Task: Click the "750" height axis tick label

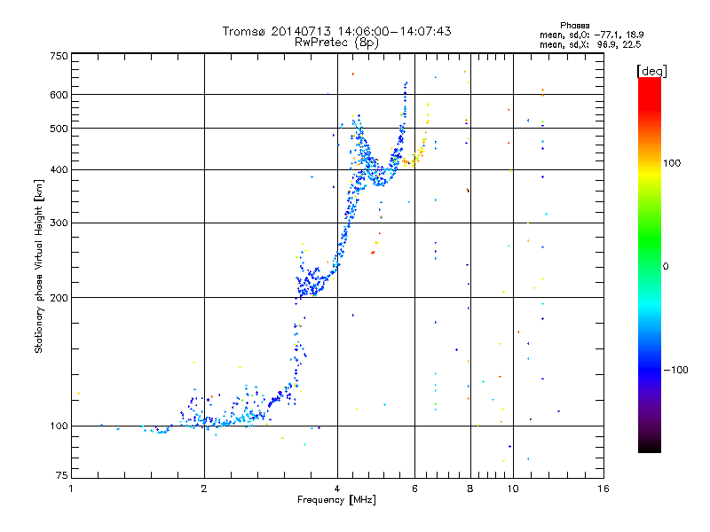Action: point(59,56)
